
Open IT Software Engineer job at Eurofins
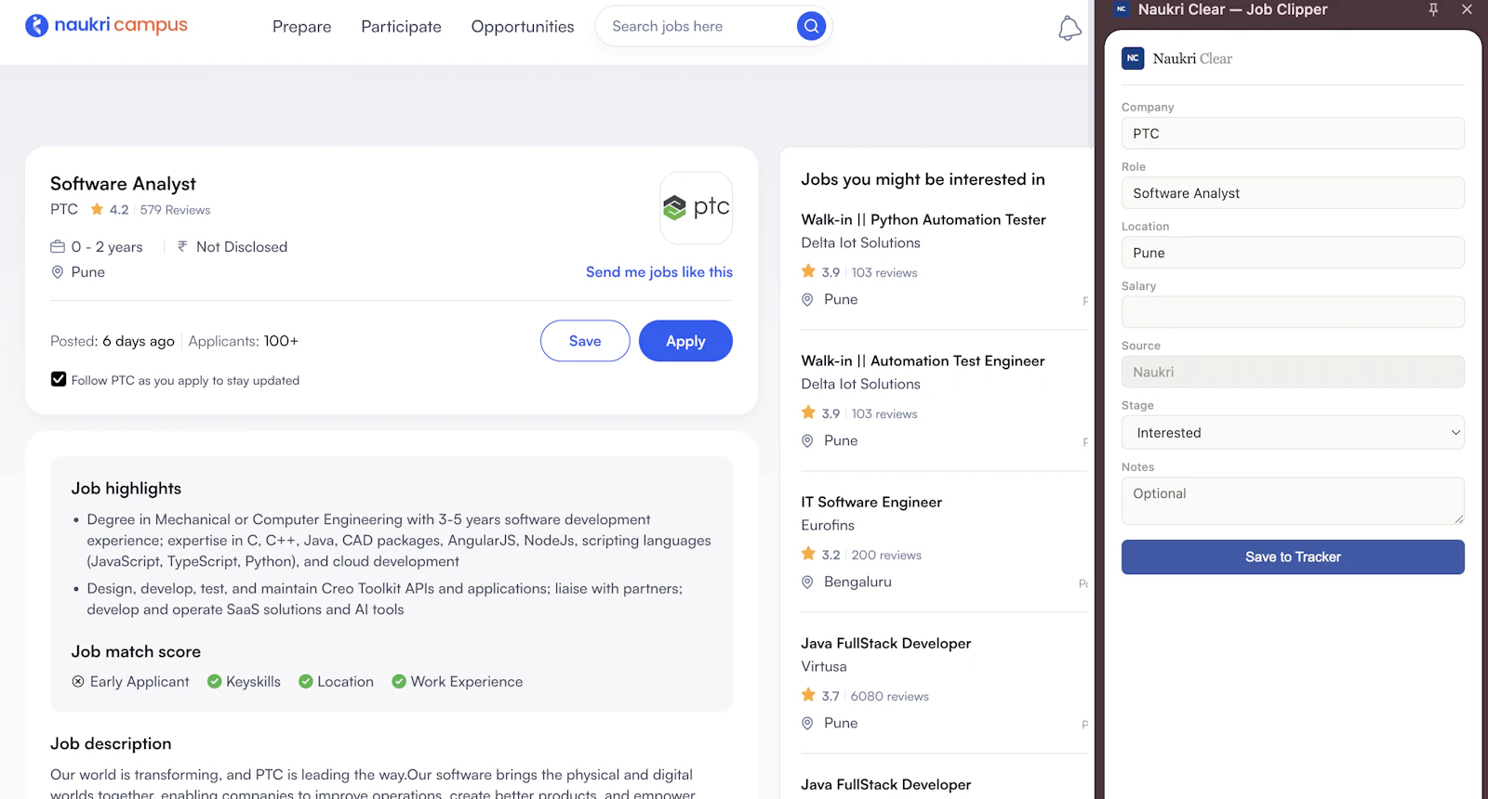pyautogui.click(x=871, y=503)
